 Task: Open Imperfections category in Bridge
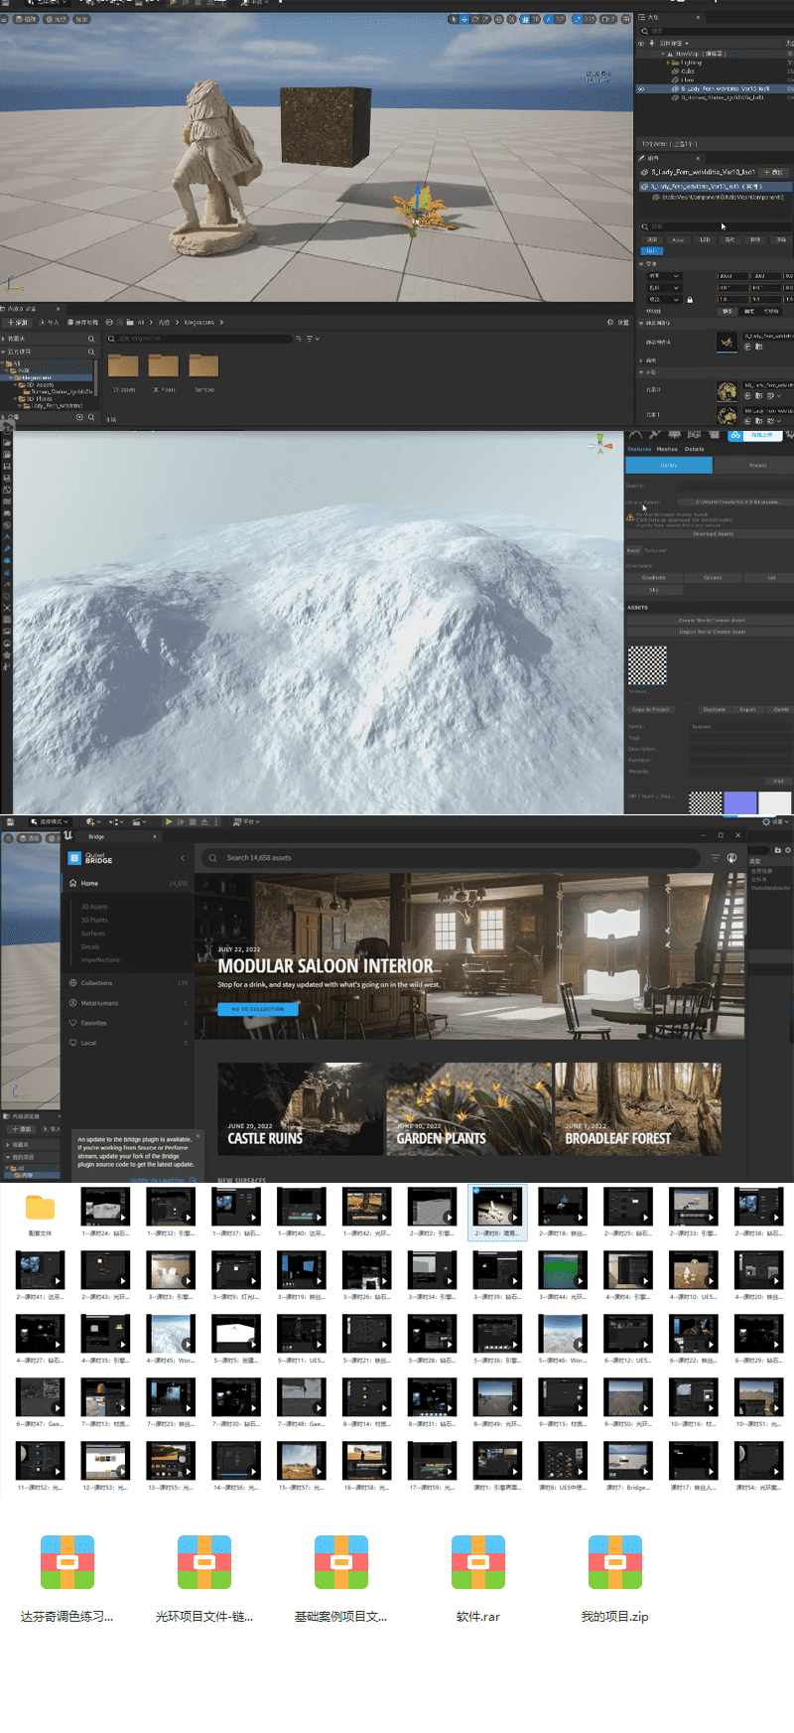point(100,960)
